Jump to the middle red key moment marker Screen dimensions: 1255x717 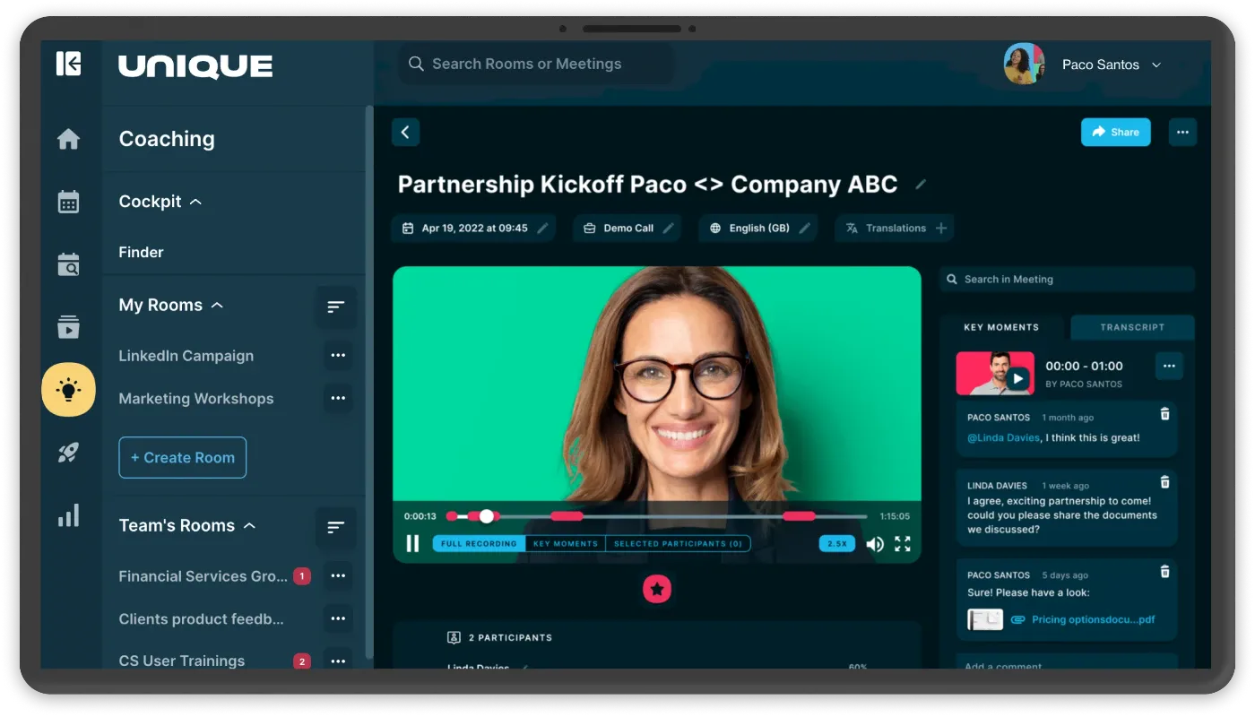[x=567, y=516]
